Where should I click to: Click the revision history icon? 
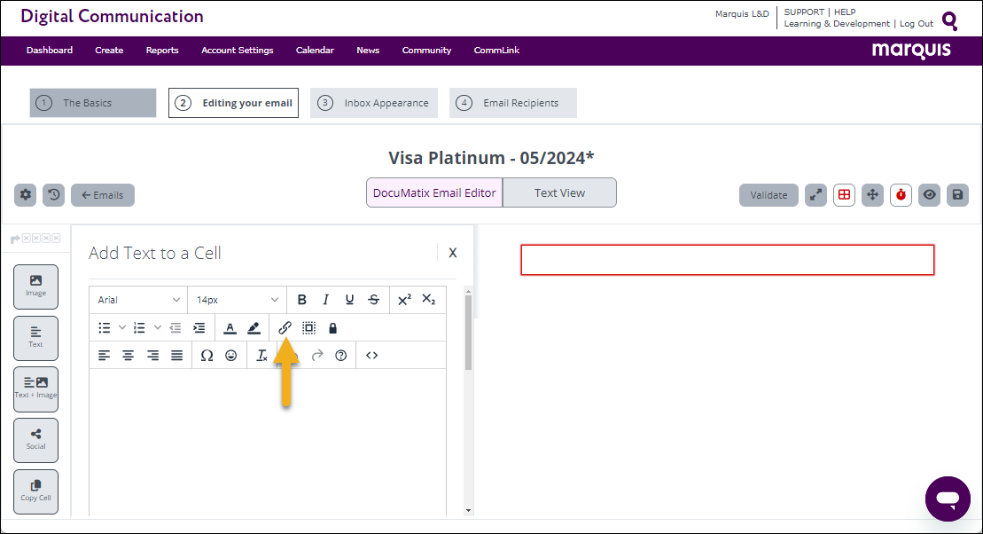[x=54, y=195]
